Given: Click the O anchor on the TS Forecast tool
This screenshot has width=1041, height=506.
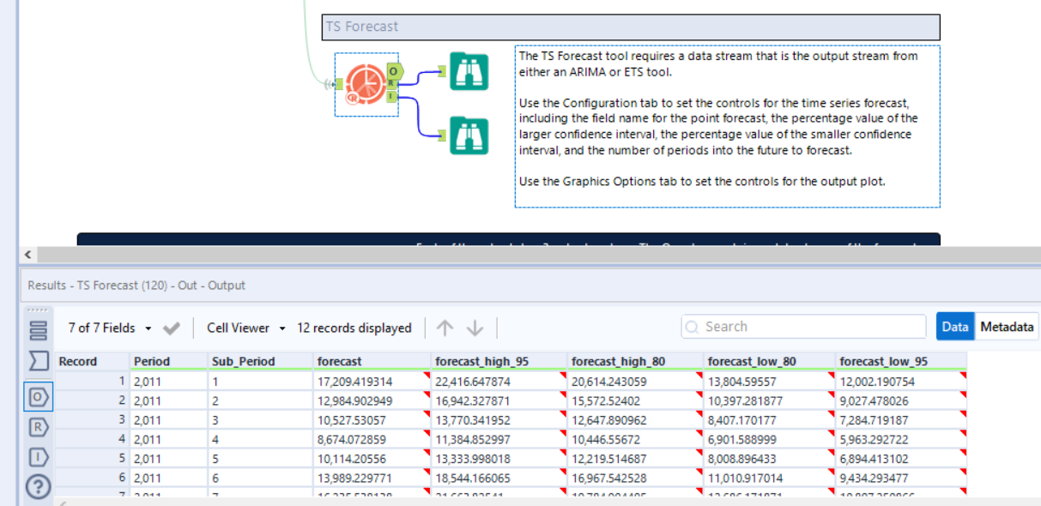Looking at the screenshot, I should (393, 70).
